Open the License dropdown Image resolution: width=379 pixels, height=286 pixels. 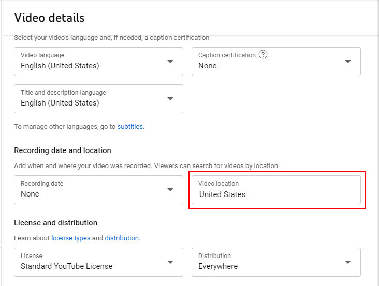98,262
